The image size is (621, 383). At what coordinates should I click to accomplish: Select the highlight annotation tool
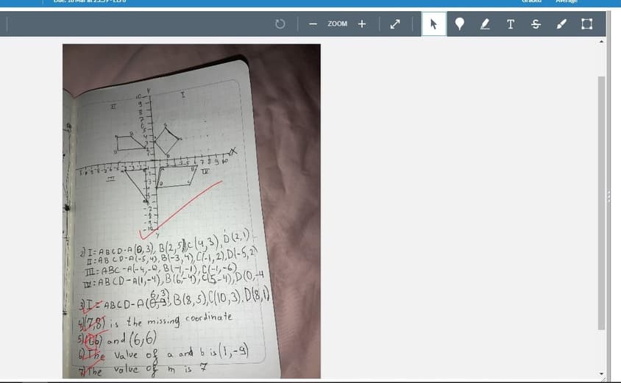[x=485, y=24]
